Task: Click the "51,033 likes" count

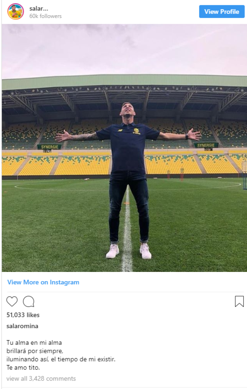Action: coord(23,315)
